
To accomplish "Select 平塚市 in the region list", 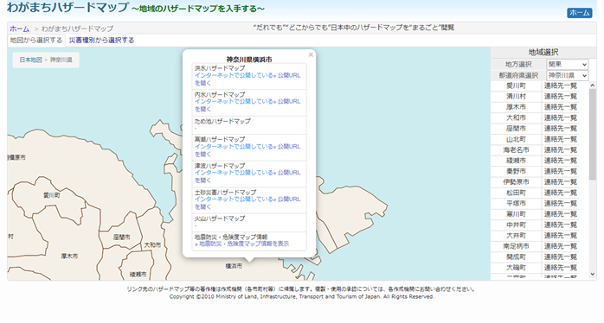I will tap(516, 204).
